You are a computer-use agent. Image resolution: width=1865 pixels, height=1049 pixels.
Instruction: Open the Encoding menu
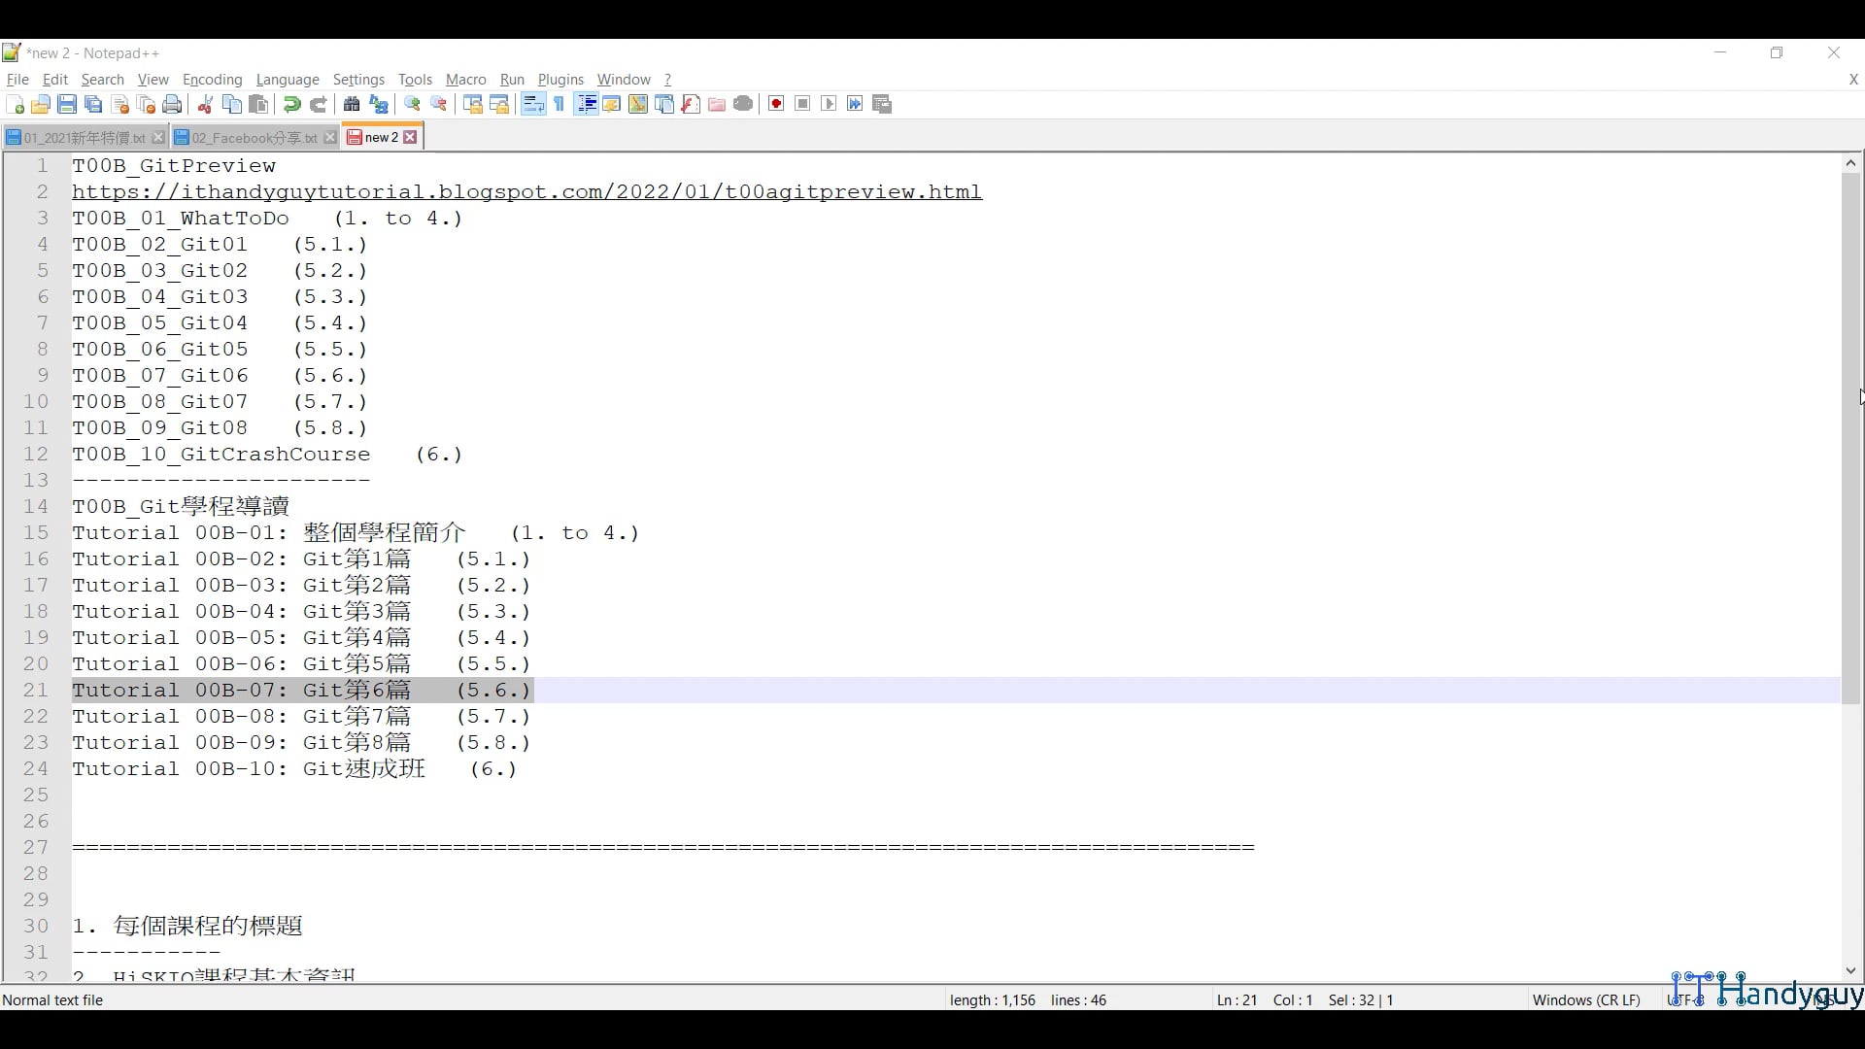tap(212, 80)
